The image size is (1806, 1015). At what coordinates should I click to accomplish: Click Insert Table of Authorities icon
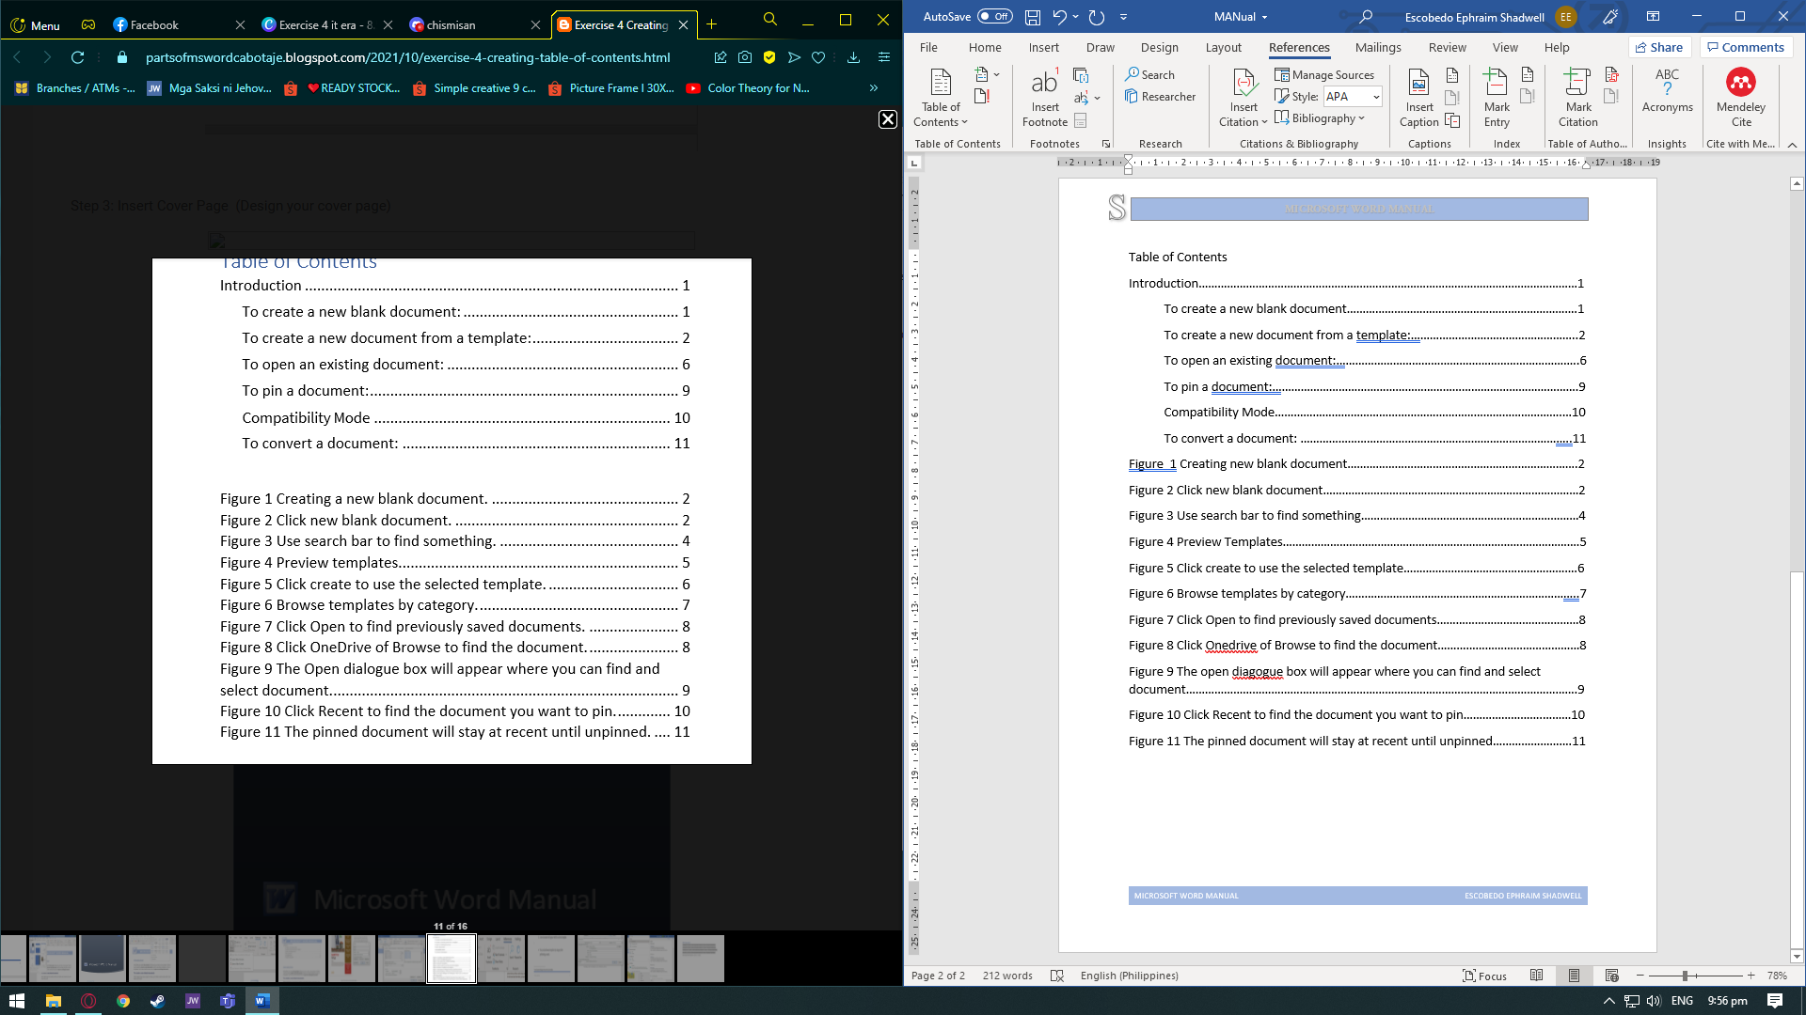pos(1612,75)
